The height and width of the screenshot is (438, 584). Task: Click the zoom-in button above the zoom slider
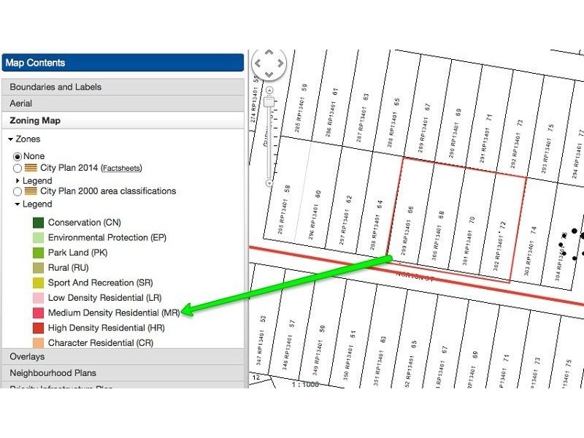coord(269,91)
